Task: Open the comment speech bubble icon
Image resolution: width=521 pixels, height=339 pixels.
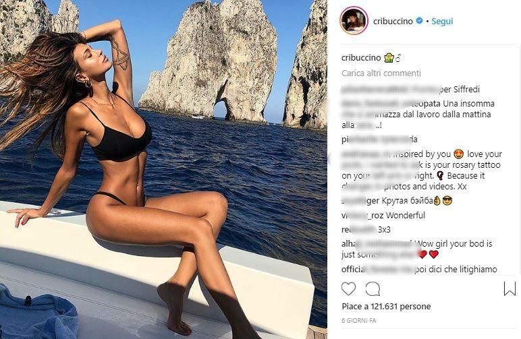Action: [x=373, y=289]
